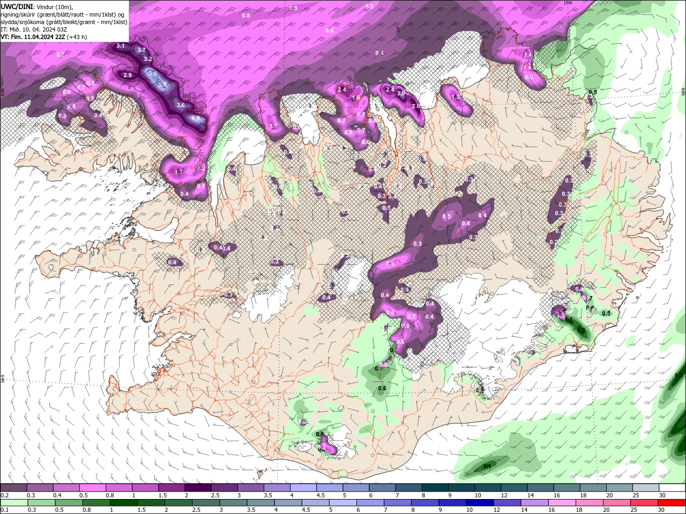Click the "UWC/DINI: Vindur (10m)," title line

tap(36, 6)
